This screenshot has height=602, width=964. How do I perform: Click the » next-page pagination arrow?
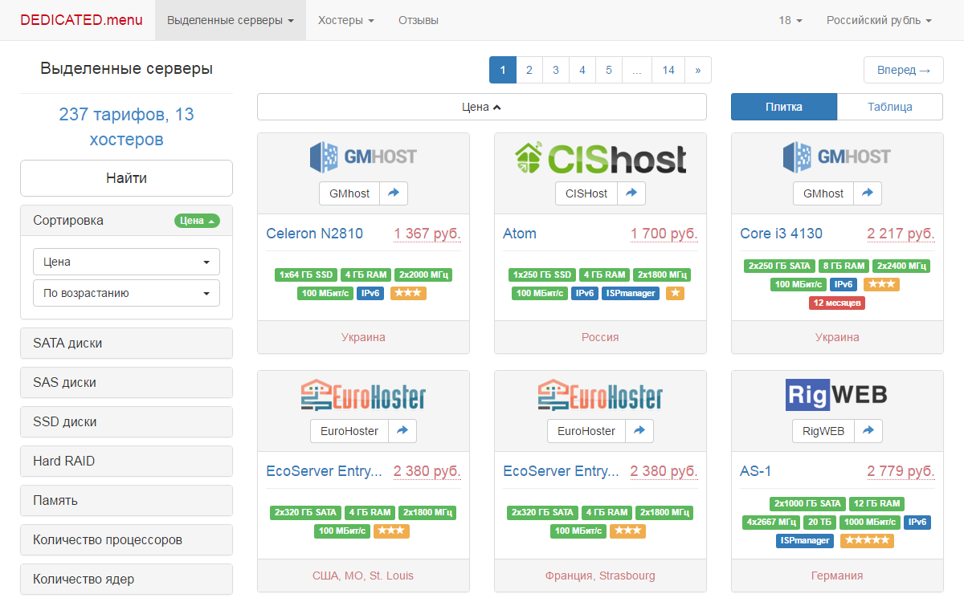click(698, 70)
